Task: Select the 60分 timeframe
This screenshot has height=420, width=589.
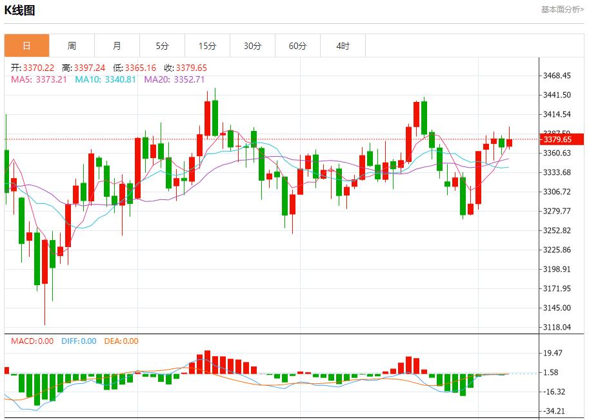Action: pyautogui.click(x=297, y=46)
